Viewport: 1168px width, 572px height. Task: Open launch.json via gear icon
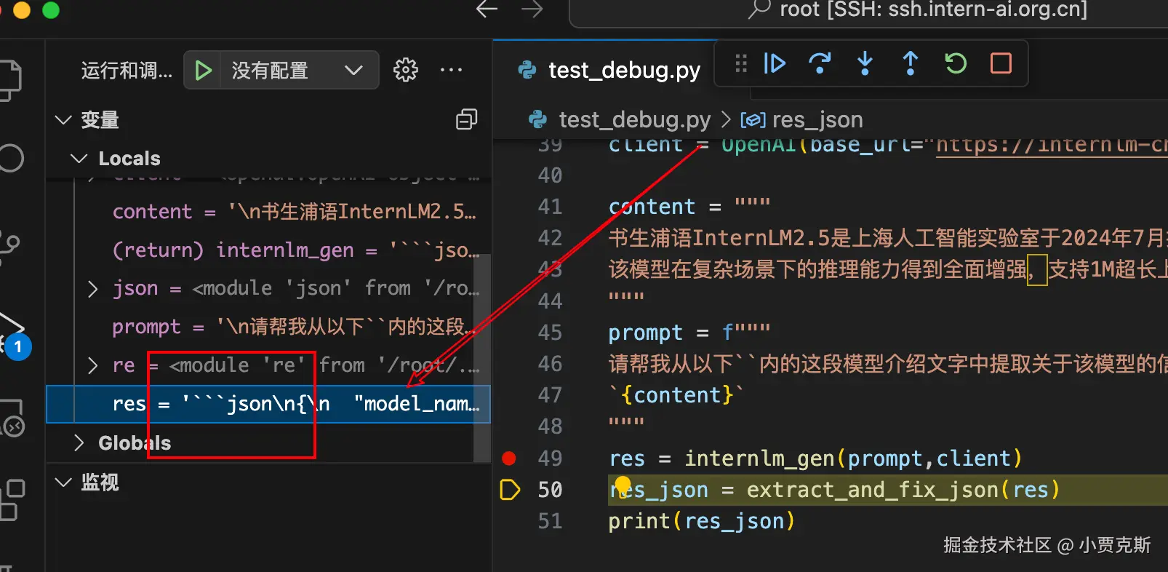pyautogui.click(x=406, y=70)
